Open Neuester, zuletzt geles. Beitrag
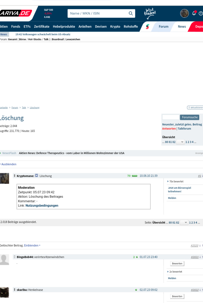This screenshot has height=303, width=203. point(182,124)
